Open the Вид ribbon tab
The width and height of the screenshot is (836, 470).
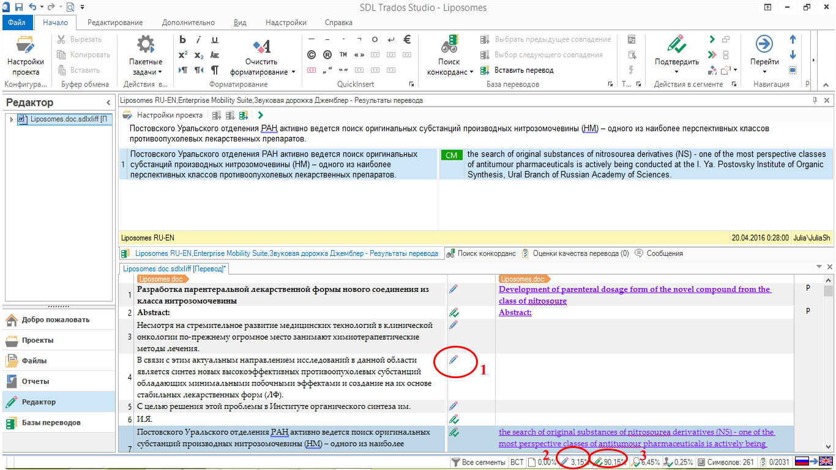point(241,23)
